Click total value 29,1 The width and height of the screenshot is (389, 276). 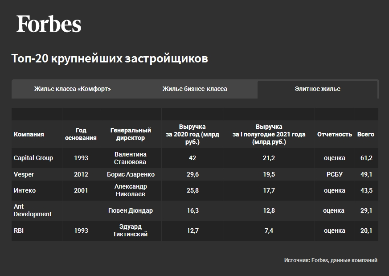(x=366, y=211)
